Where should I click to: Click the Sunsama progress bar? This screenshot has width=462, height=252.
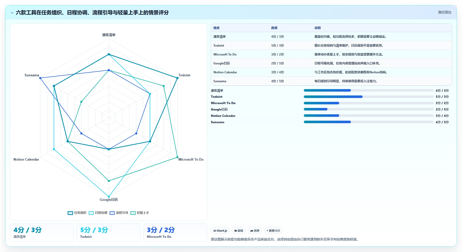368,122
